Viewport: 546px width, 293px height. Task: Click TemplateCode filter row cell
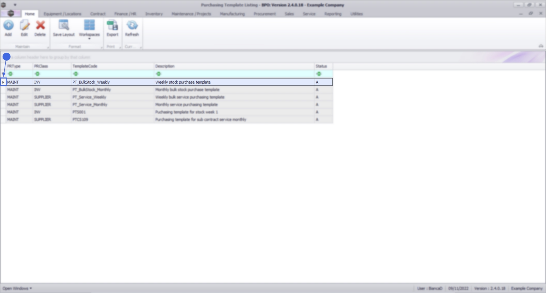112,74
